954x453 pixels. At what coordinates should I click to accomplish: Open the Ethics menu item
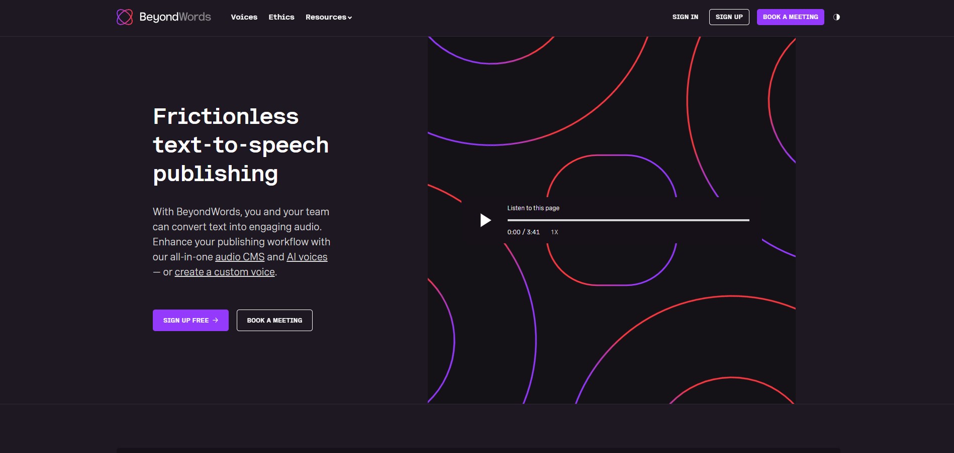pos(281,17)
